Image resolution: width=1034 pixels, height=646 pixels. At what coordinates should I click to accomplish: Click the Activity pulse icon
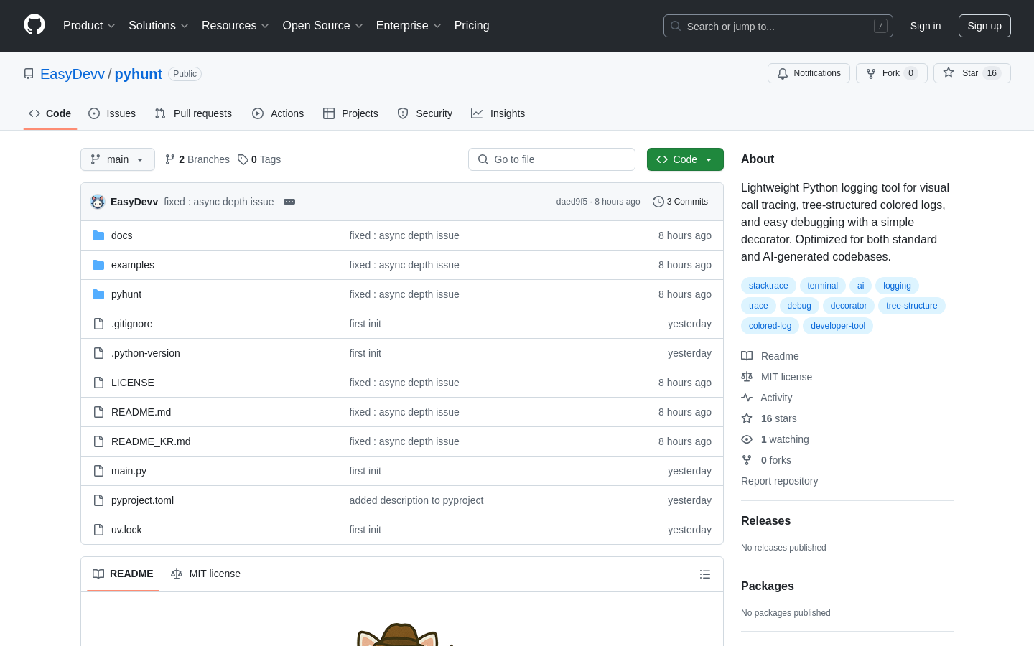pos(747,398)
